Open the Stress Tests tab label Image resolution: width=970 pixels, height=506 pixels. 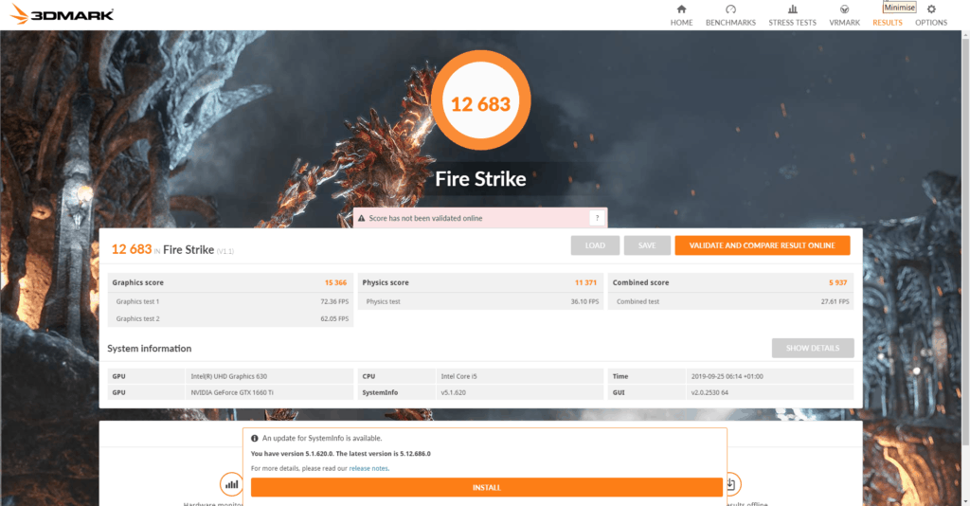(x=792, y=23)
